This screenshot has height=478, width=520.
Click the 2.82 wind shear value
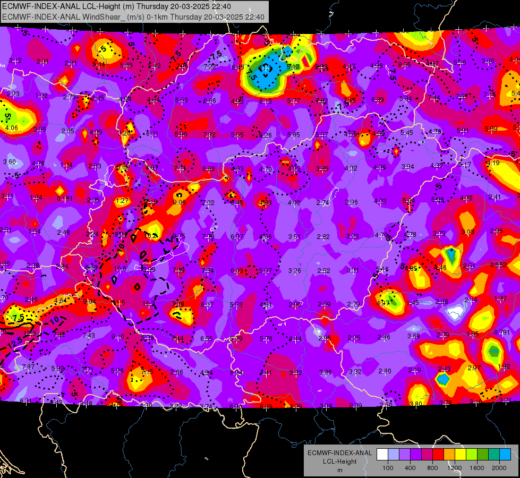323,236
